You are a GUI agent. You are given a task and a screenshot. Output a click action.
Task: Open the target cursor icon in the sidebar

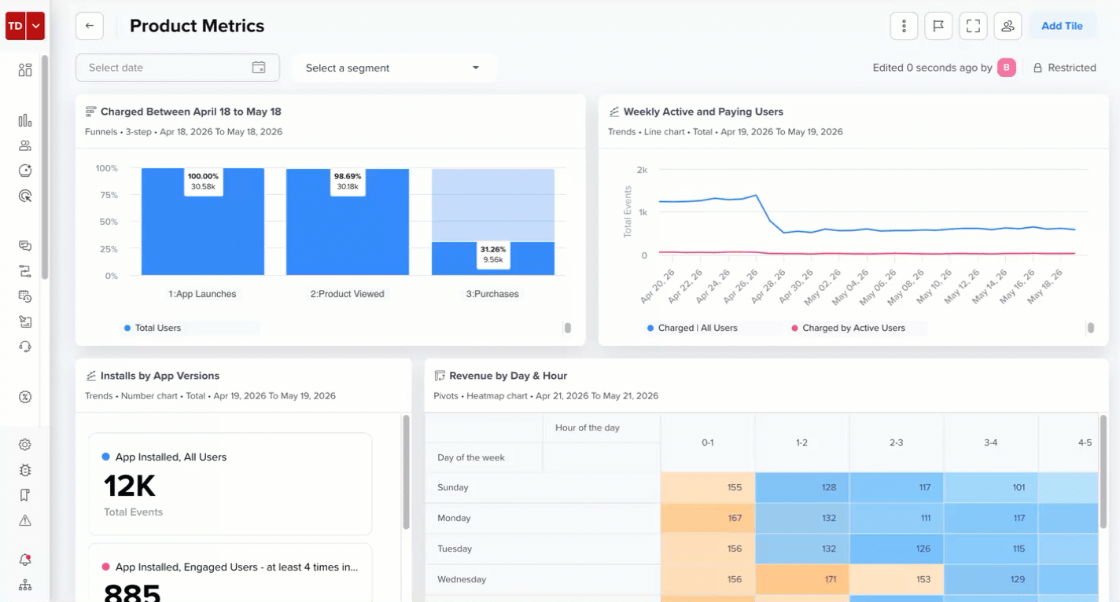pyautogui.click(x=25, y=196)
